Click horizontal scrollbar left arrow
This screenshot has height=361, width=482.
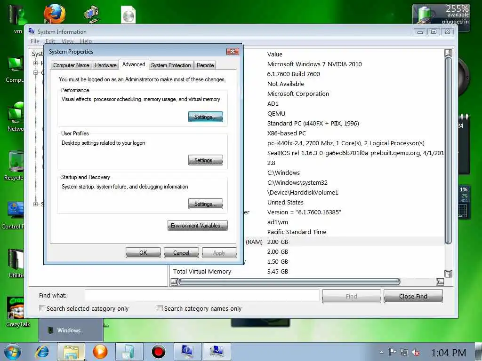coord(174,282)
